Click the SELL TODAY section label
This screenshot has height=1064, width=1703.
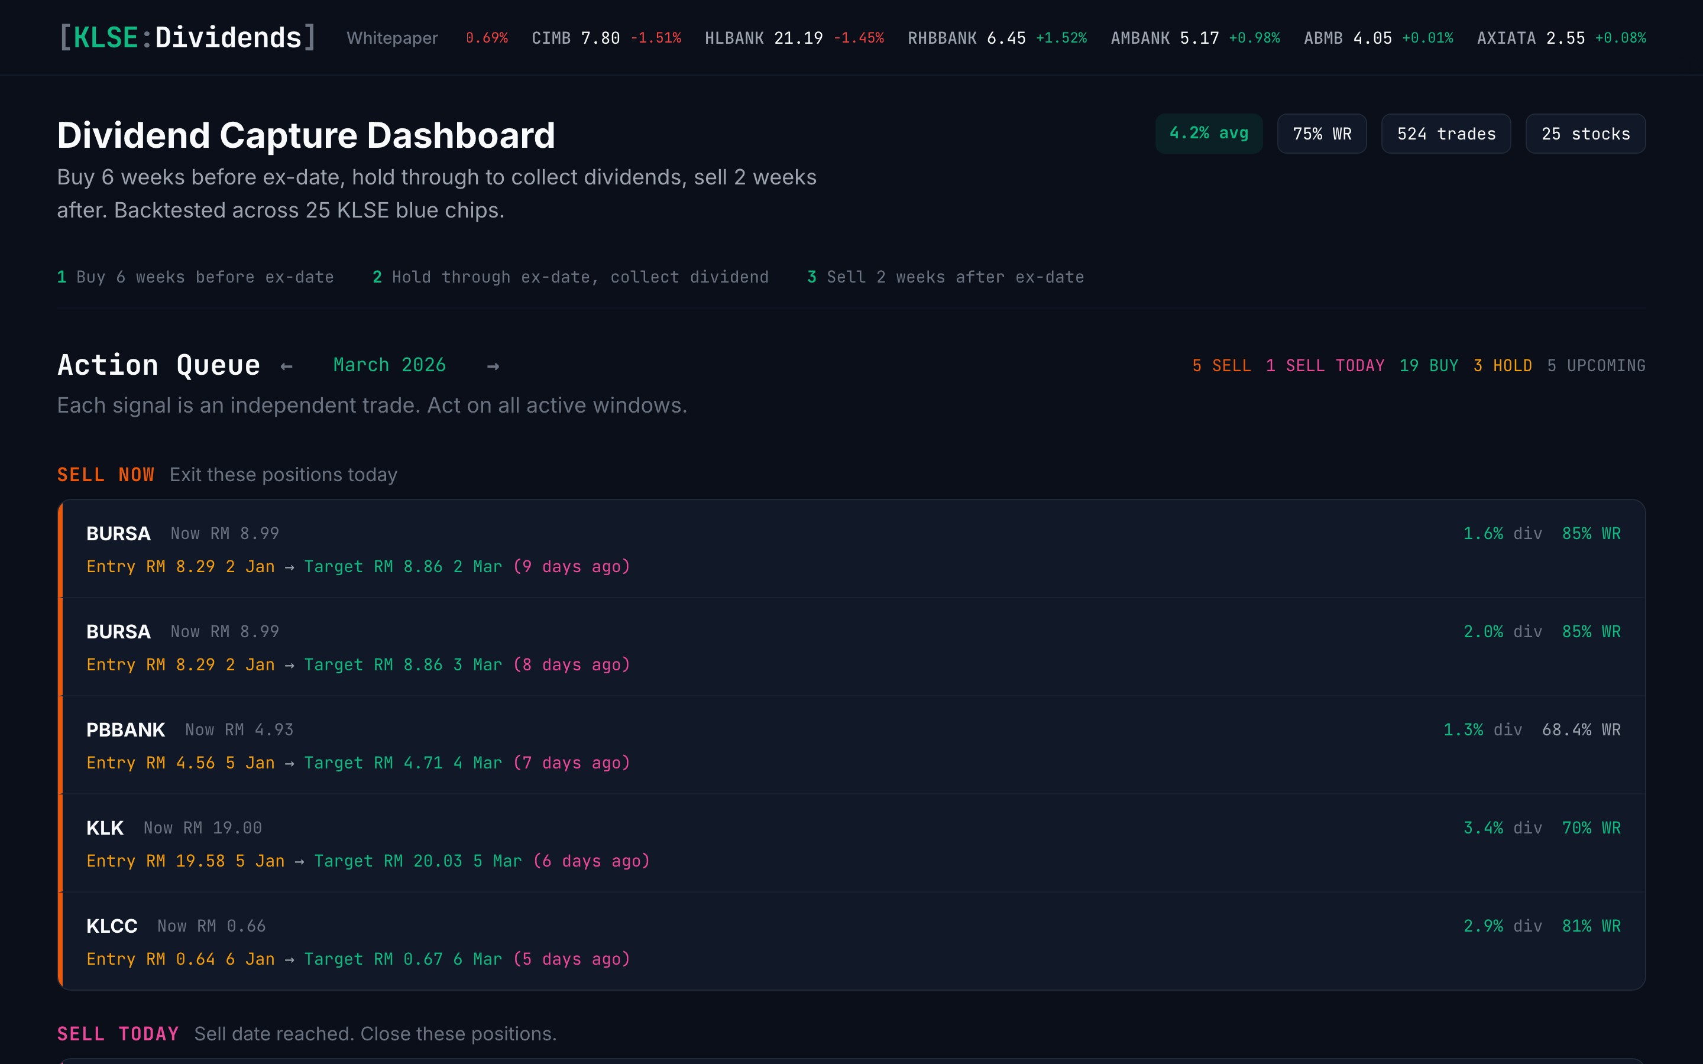[x=118, y=1034]
